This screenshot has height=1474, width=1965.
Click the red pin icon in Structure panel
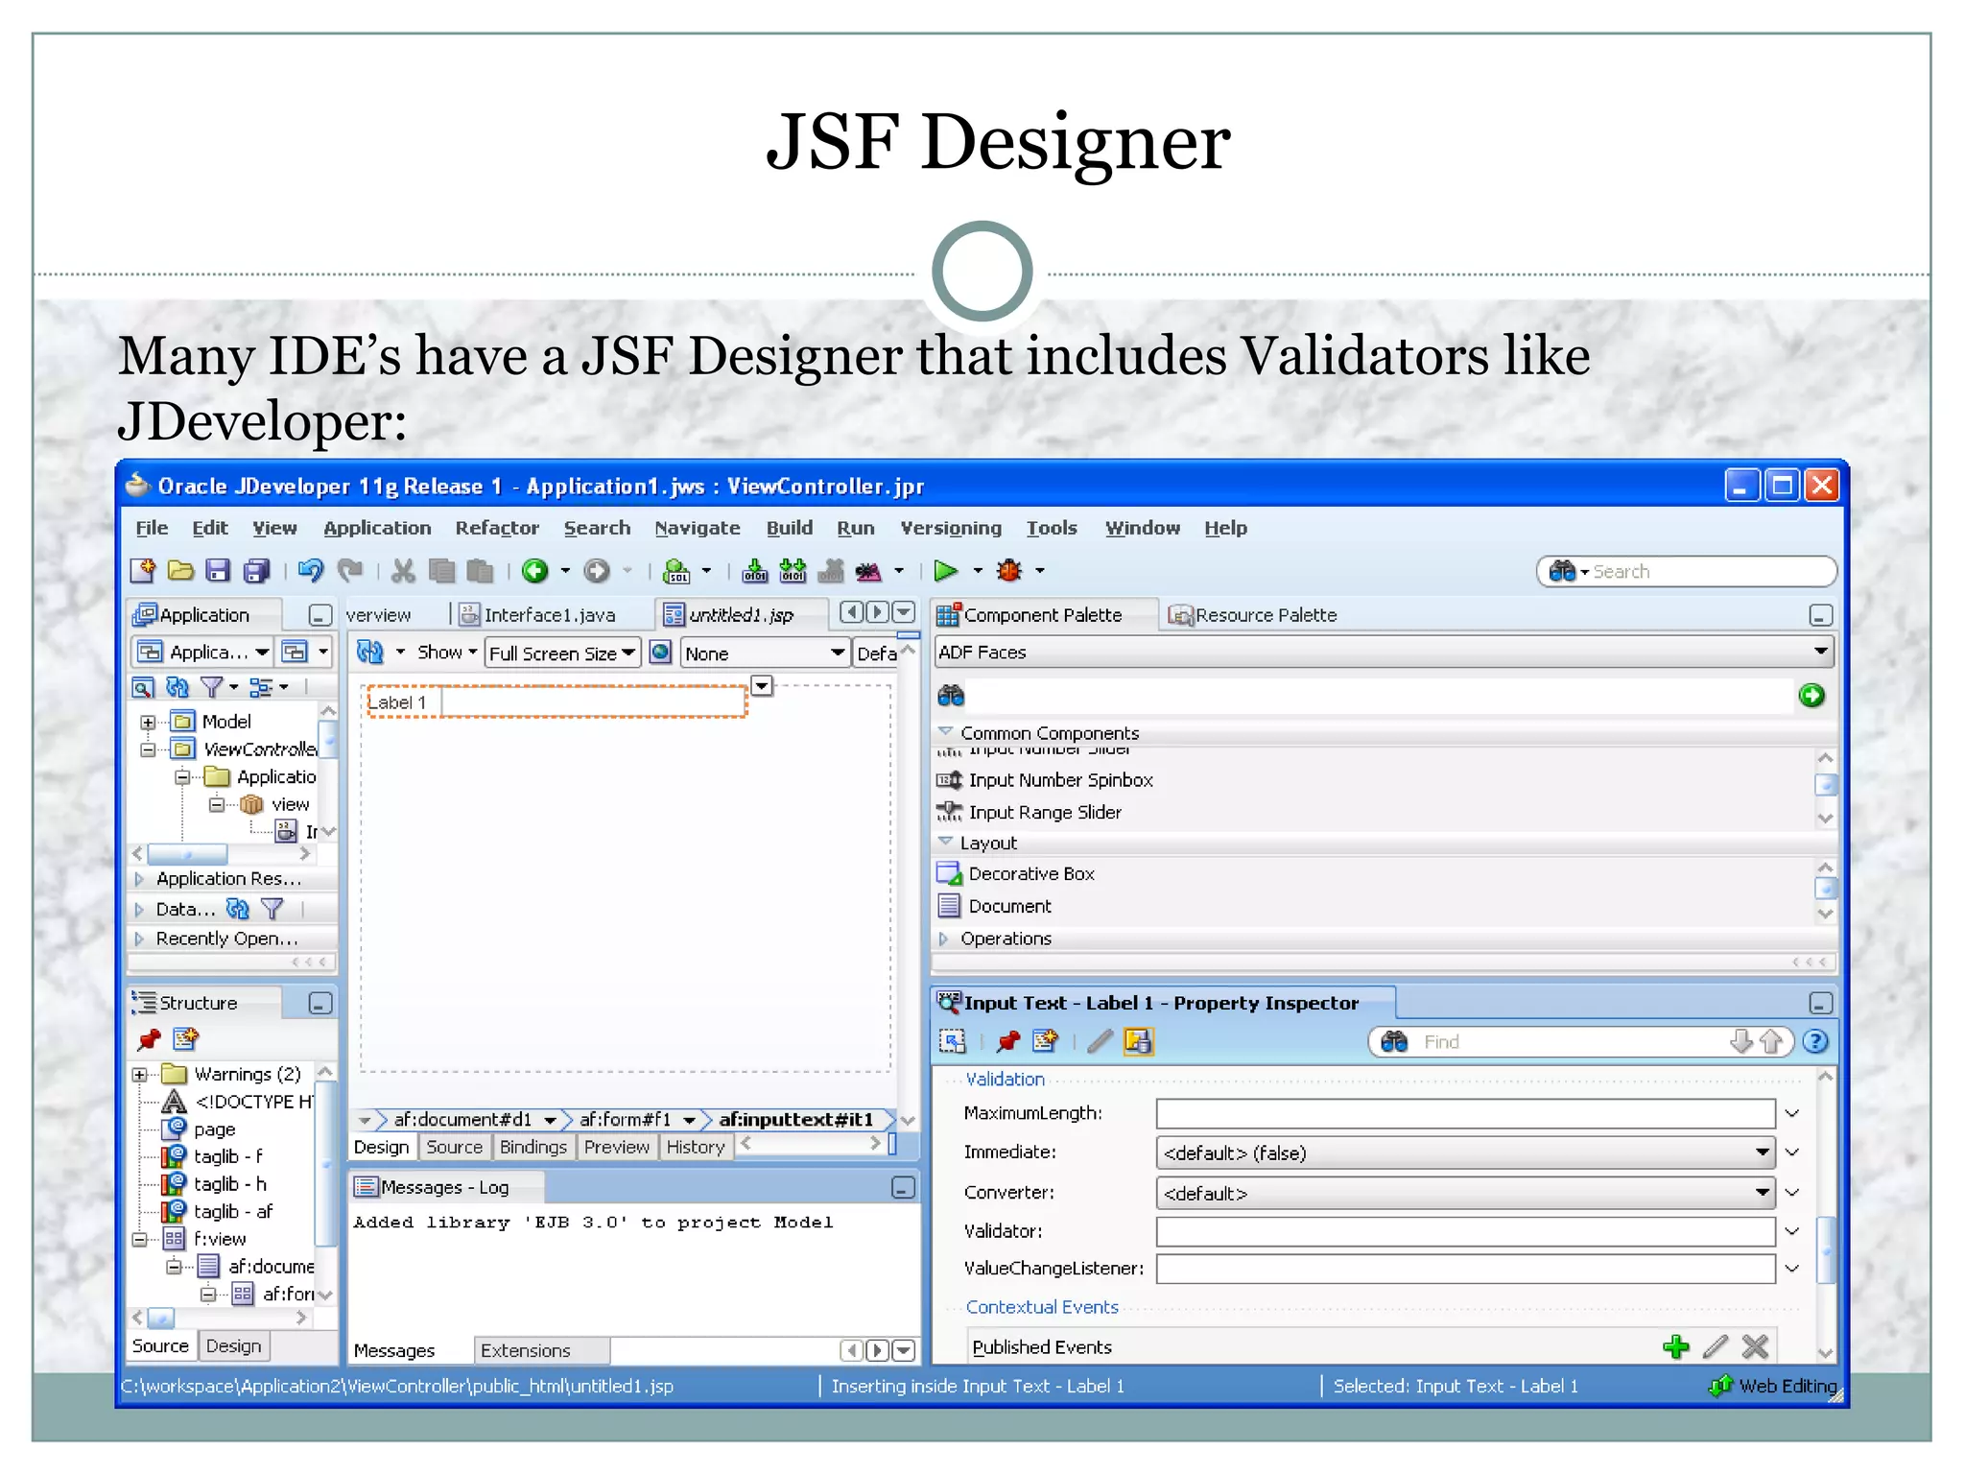coord(150,1039)
